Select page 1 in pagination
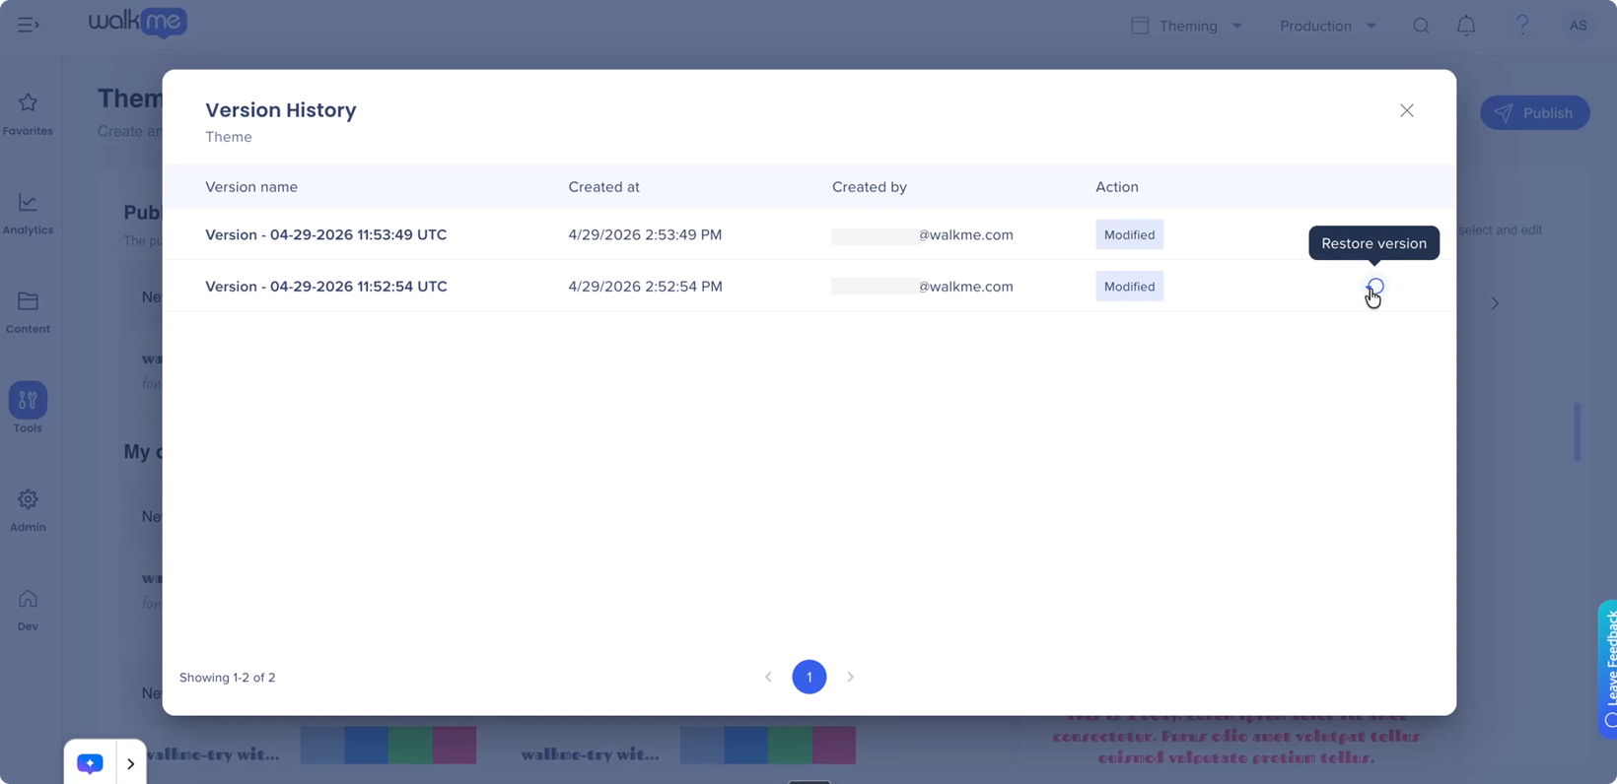1617x784 pixels. [x=808, y=677]
